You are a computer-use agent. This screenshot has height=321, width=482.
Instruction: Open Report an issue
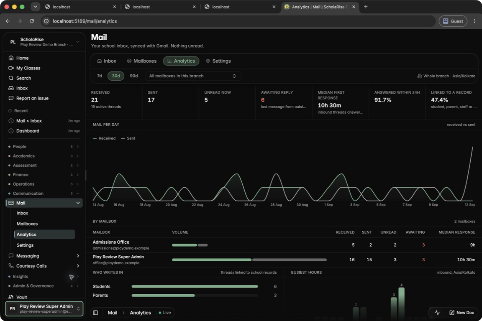click(28, 98)
